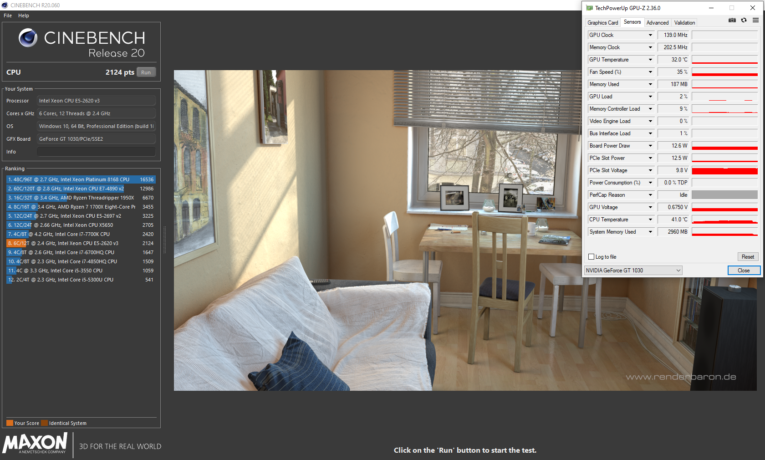This screenshot has height=460, width=765.
Task: Click the GPU-Z title bar app icon
Action: (589, 8)
